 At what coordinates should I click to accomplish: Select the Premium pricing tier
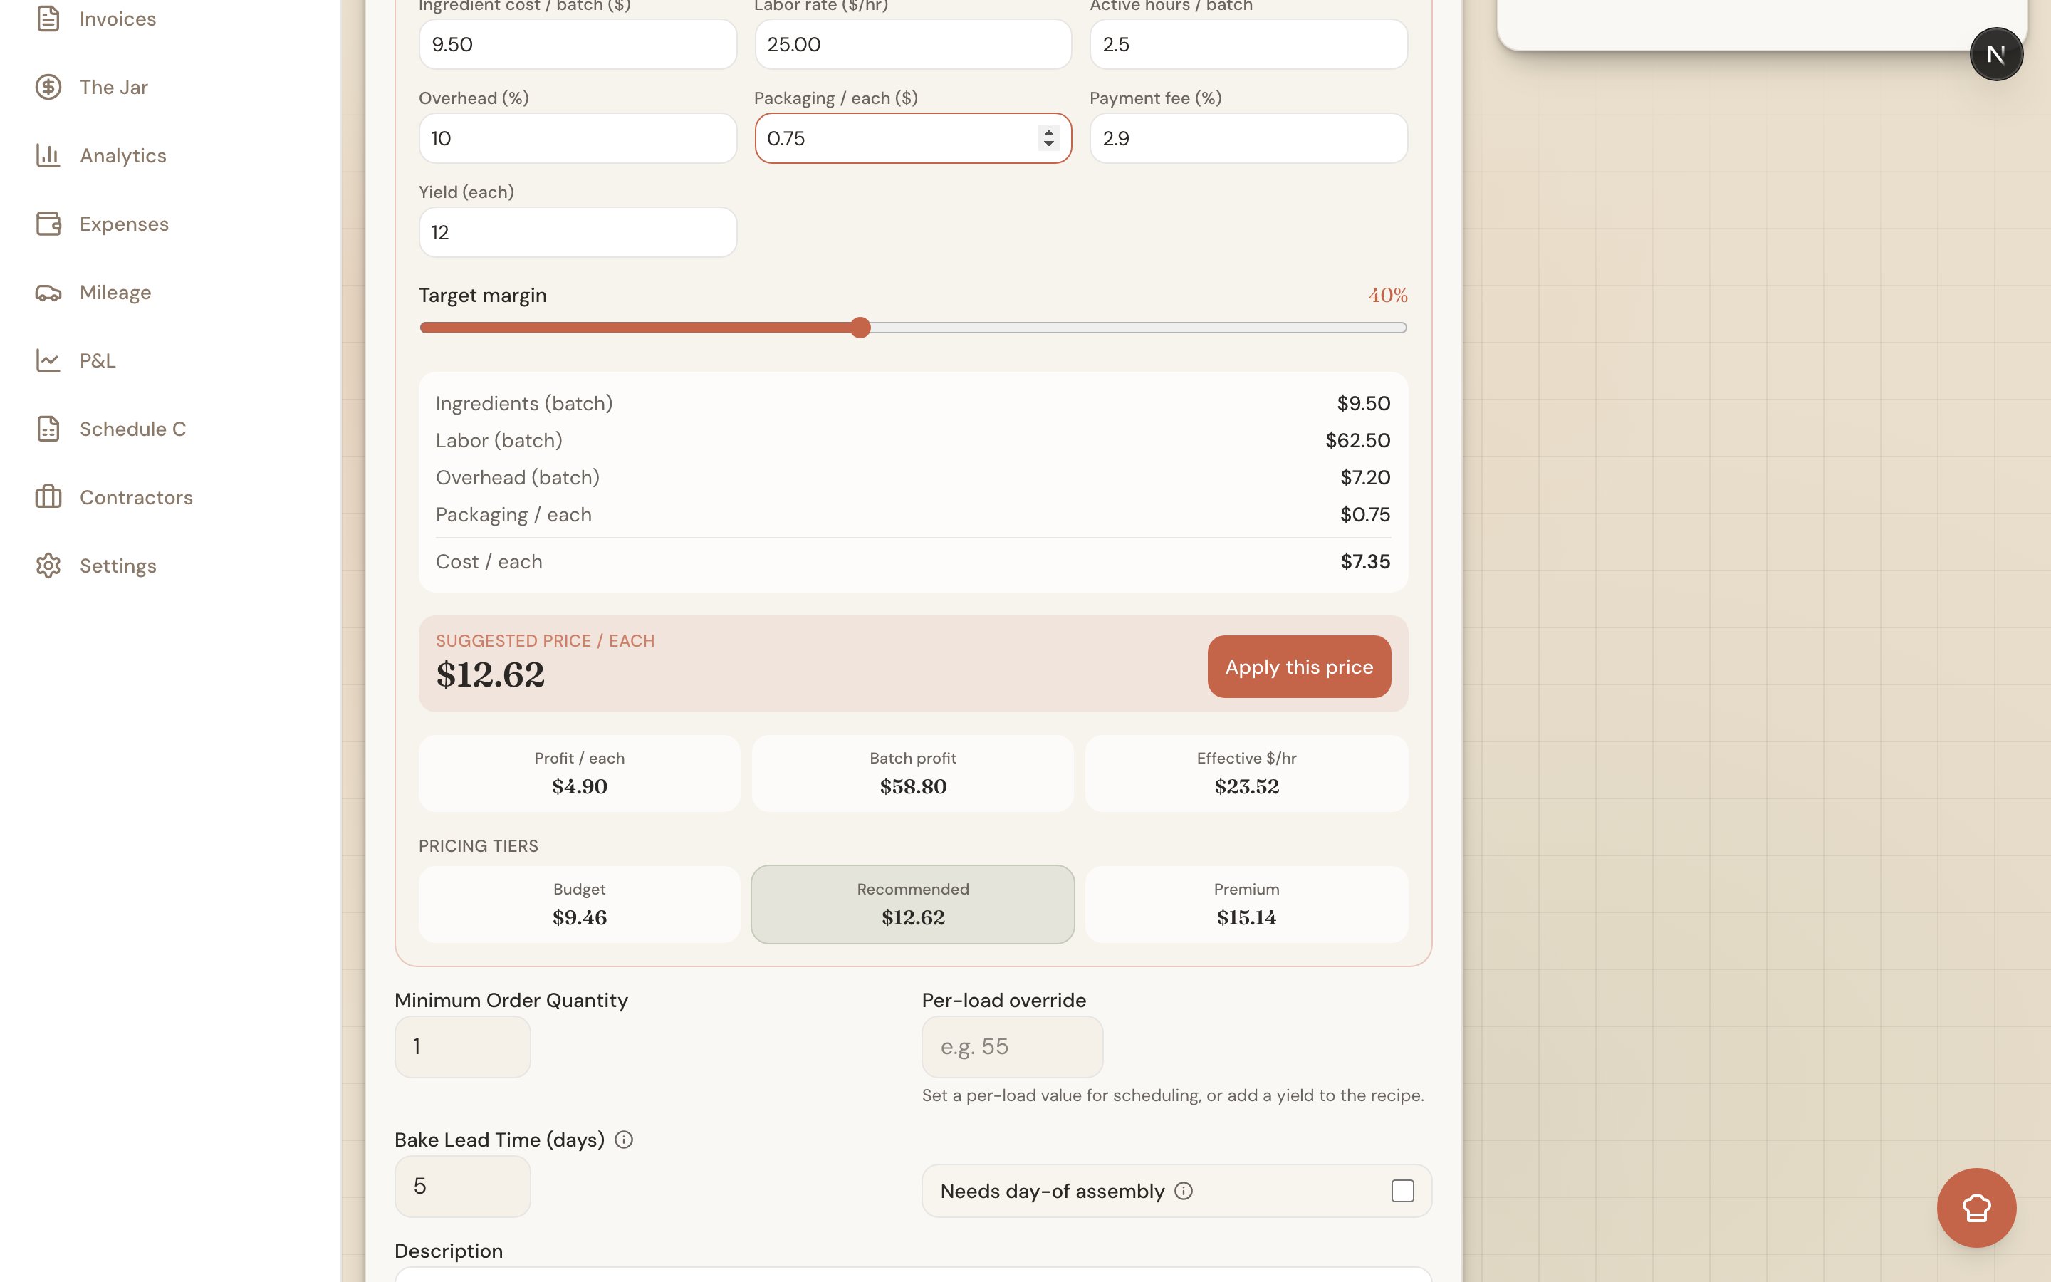click(1247, 904)
